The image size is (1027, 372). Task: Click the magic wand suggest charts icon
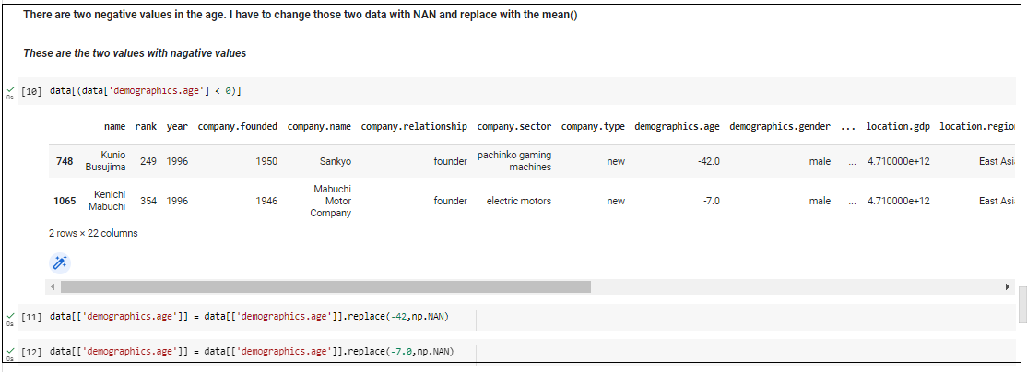(60, 263)
